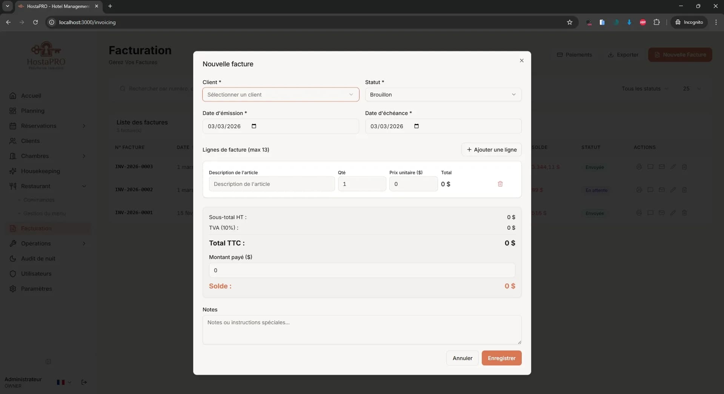Screen dimensions: 724x394
Task: Click inside the Montant payé input field
Action: point(361,270)
